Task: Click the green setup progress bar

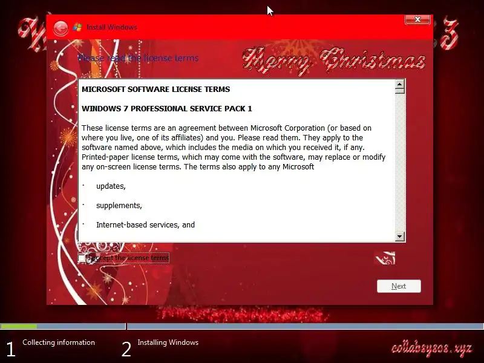Action: (19, 326)
